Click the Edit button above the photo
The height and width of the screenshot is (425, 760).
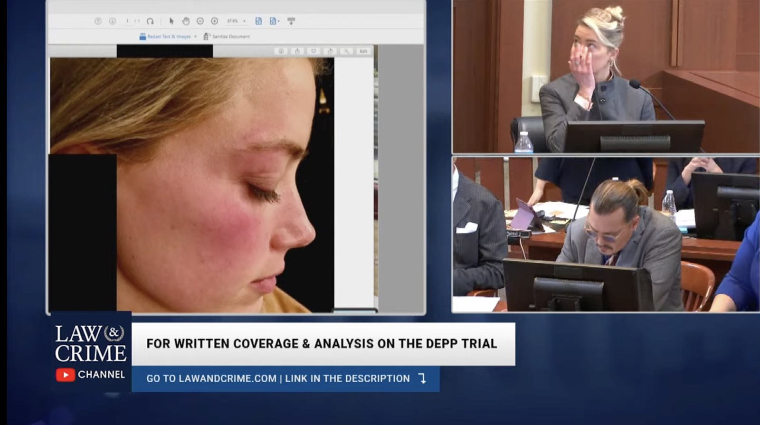click(363, 51)
